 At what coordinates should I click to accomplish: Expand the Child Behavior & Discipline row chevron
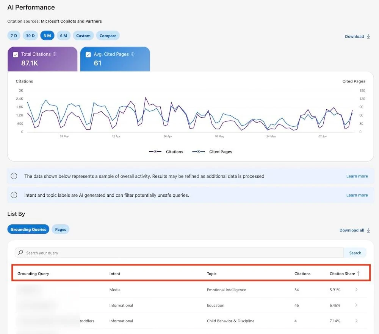[x=356, y=321]
